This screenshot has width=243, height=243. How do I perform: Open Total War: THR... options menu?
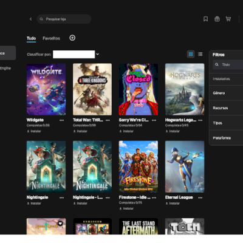[108, 120]
